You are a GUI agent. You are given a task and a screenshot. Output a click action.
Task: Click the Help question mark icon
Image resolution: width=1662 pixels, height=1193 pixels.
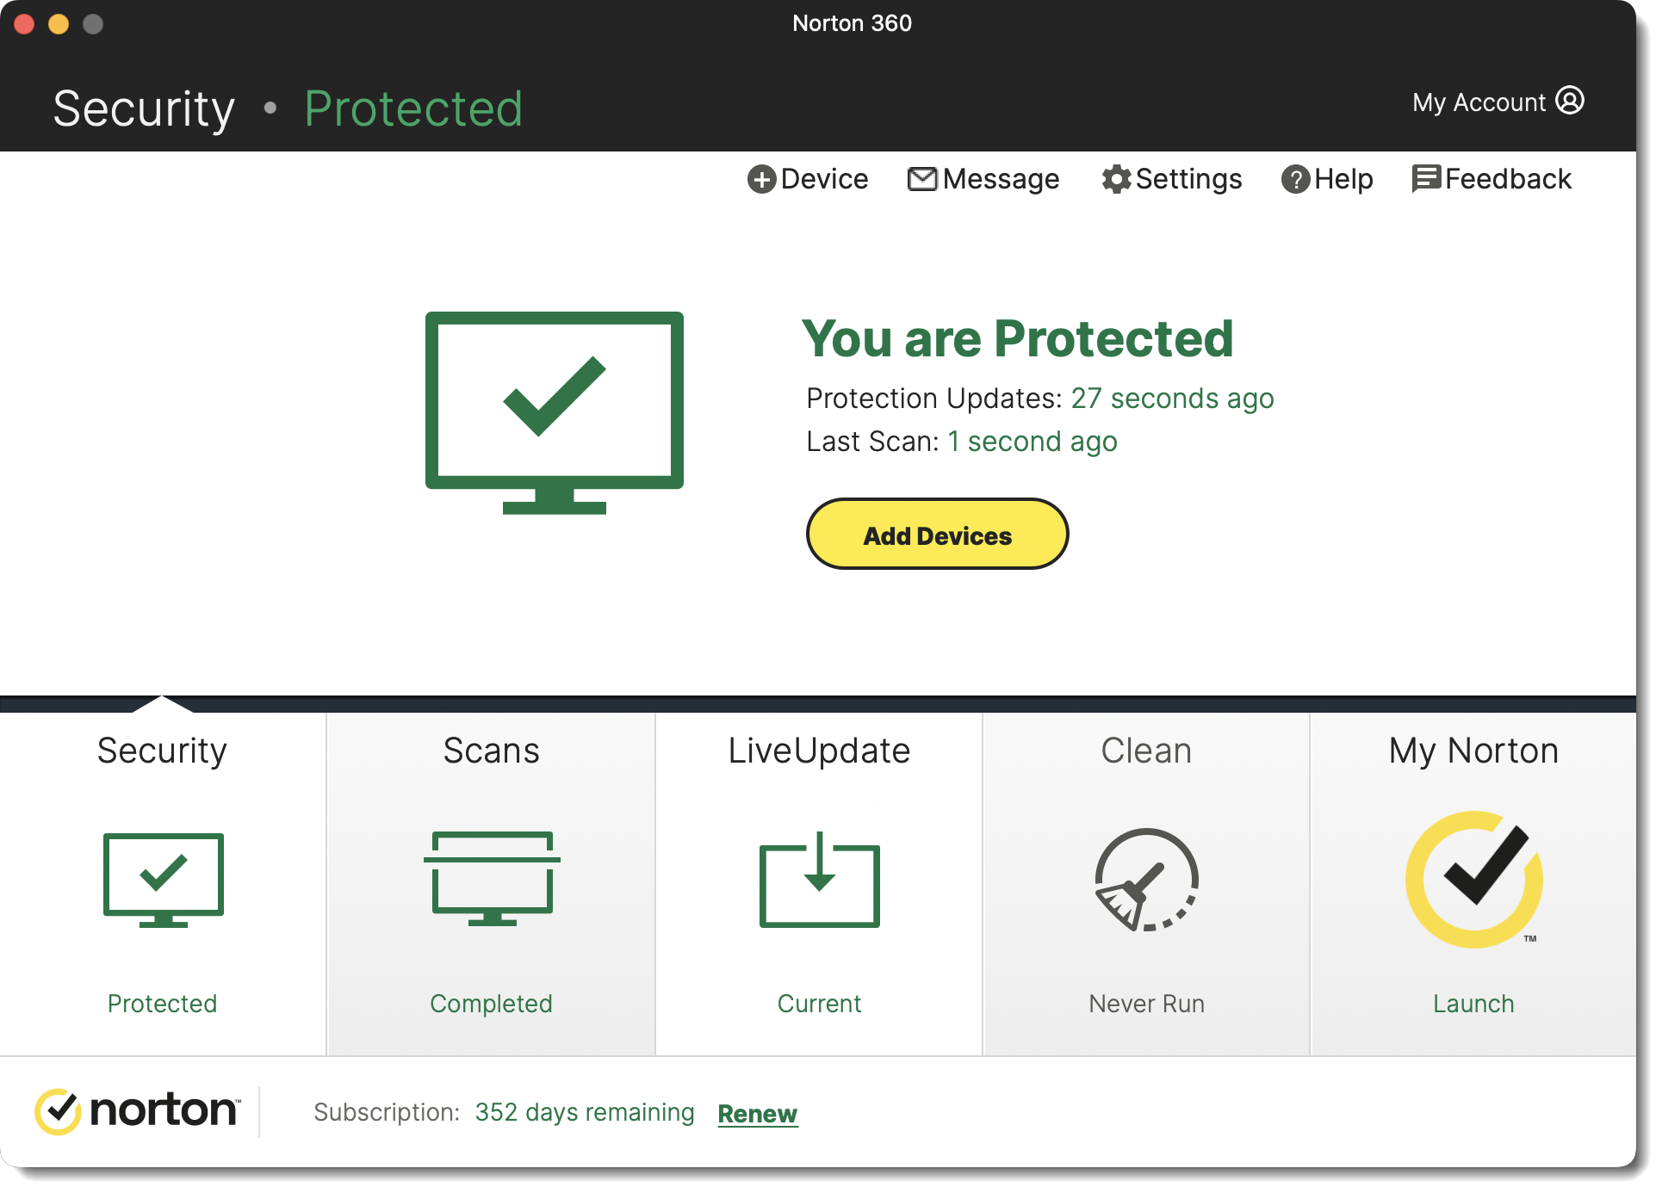[x=1295, y=179]
